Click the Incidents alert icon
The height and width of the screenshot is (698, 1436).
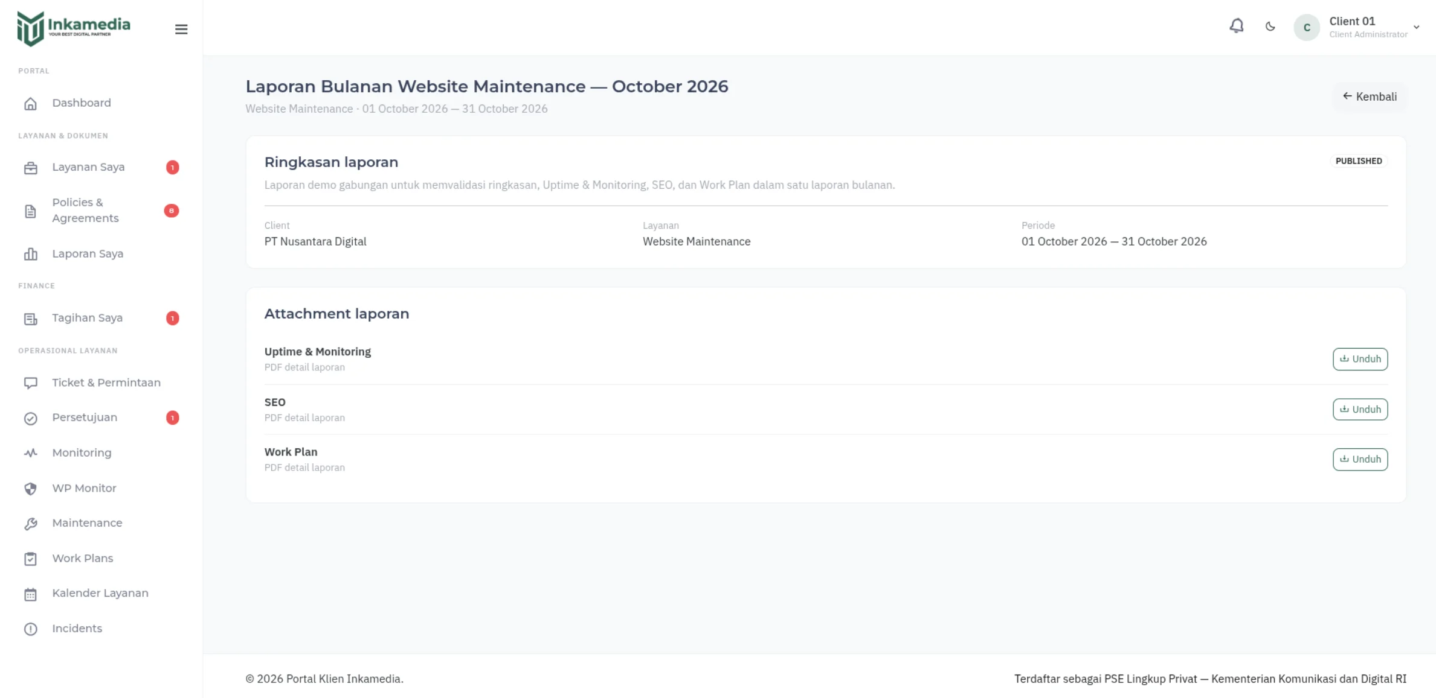click(30, 629)
